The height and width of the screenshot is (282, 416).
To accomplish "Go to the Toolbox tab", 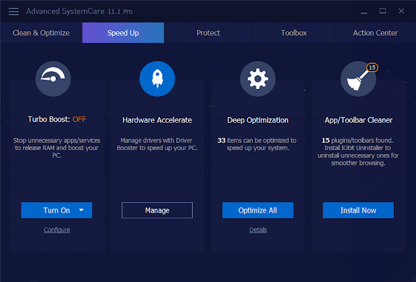I will coord(294,33).
